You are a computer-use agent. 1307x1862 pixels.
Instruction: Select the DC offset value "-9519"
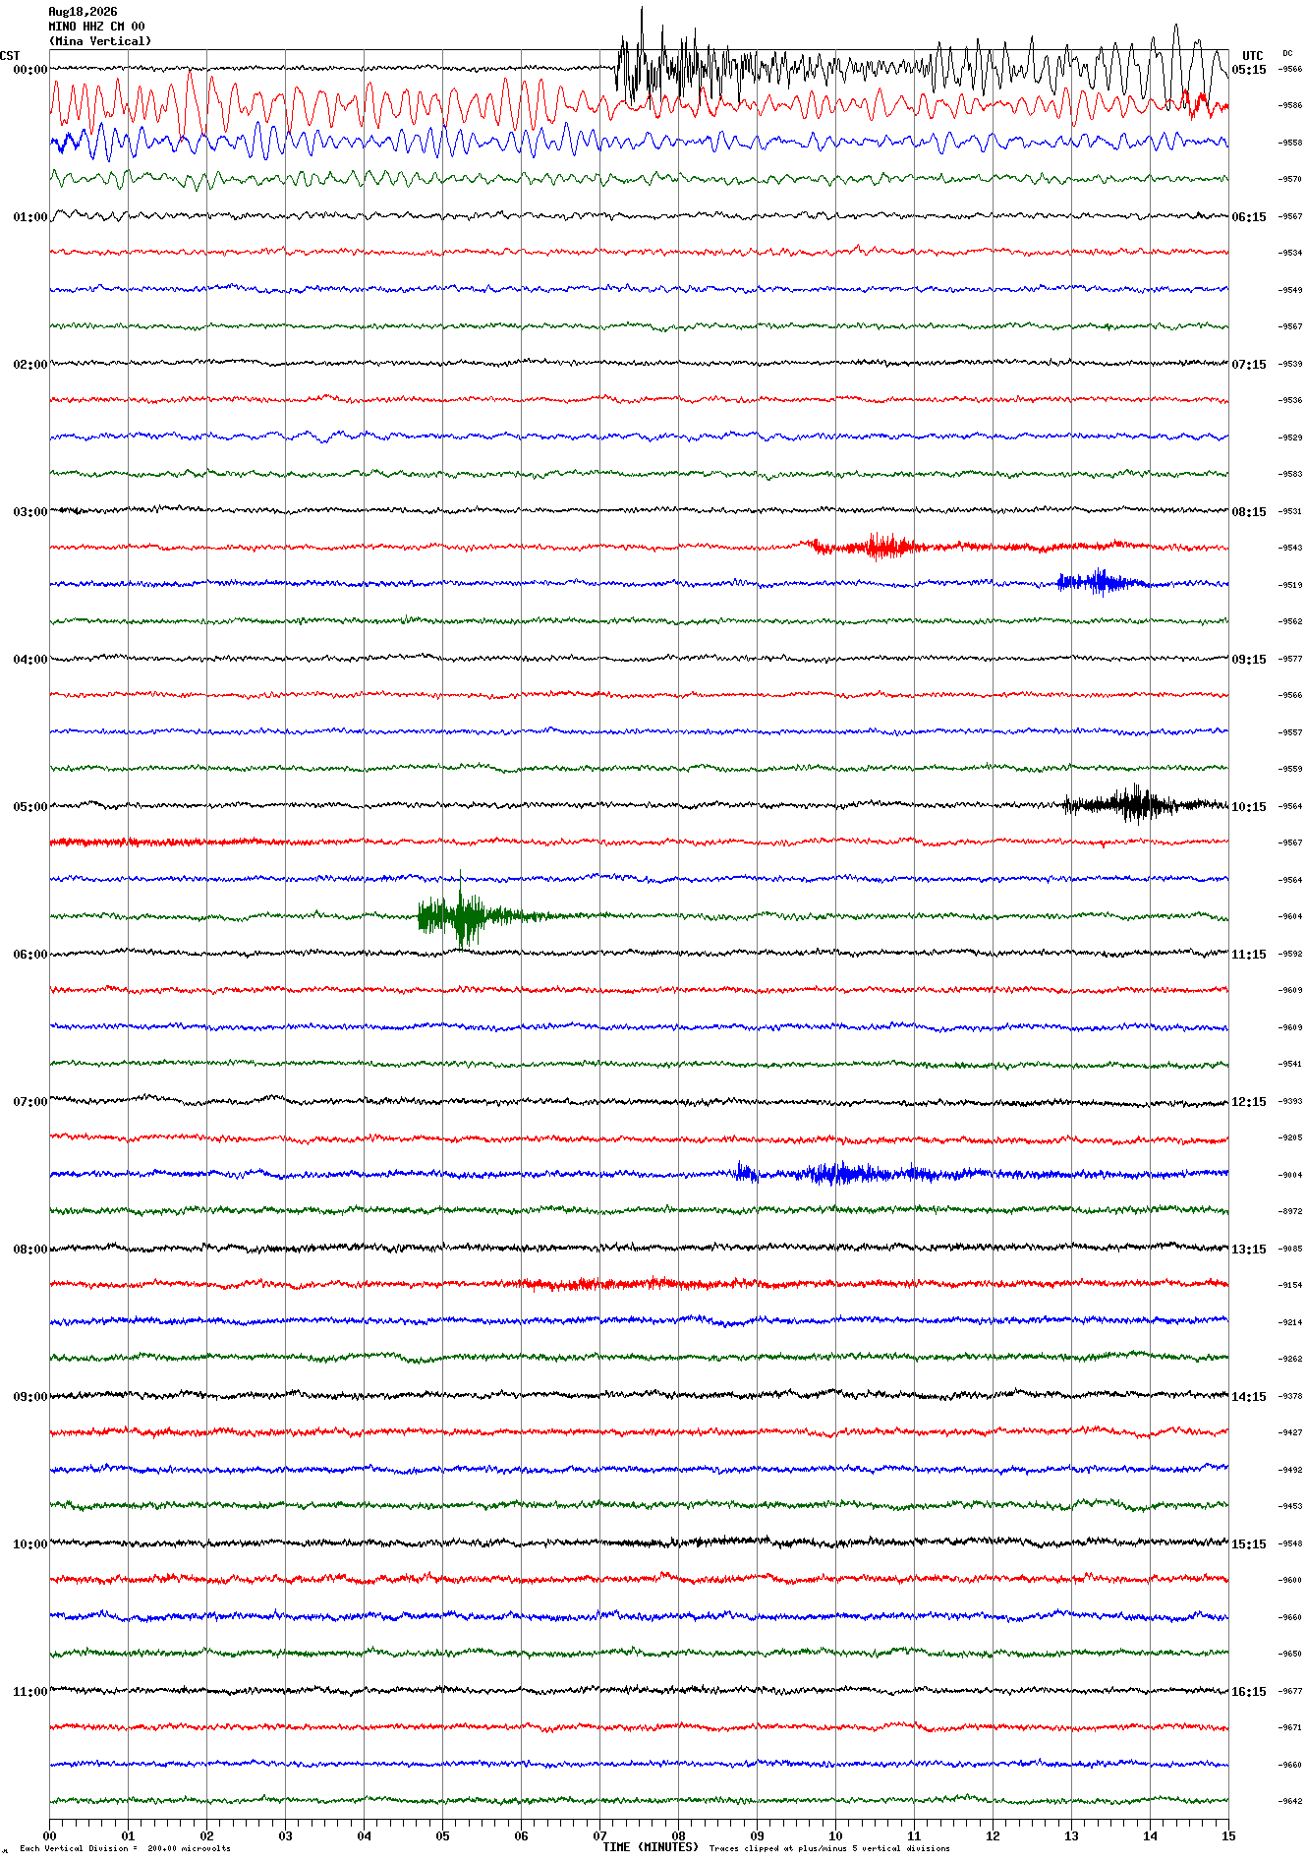click(x=1290, y=586)
